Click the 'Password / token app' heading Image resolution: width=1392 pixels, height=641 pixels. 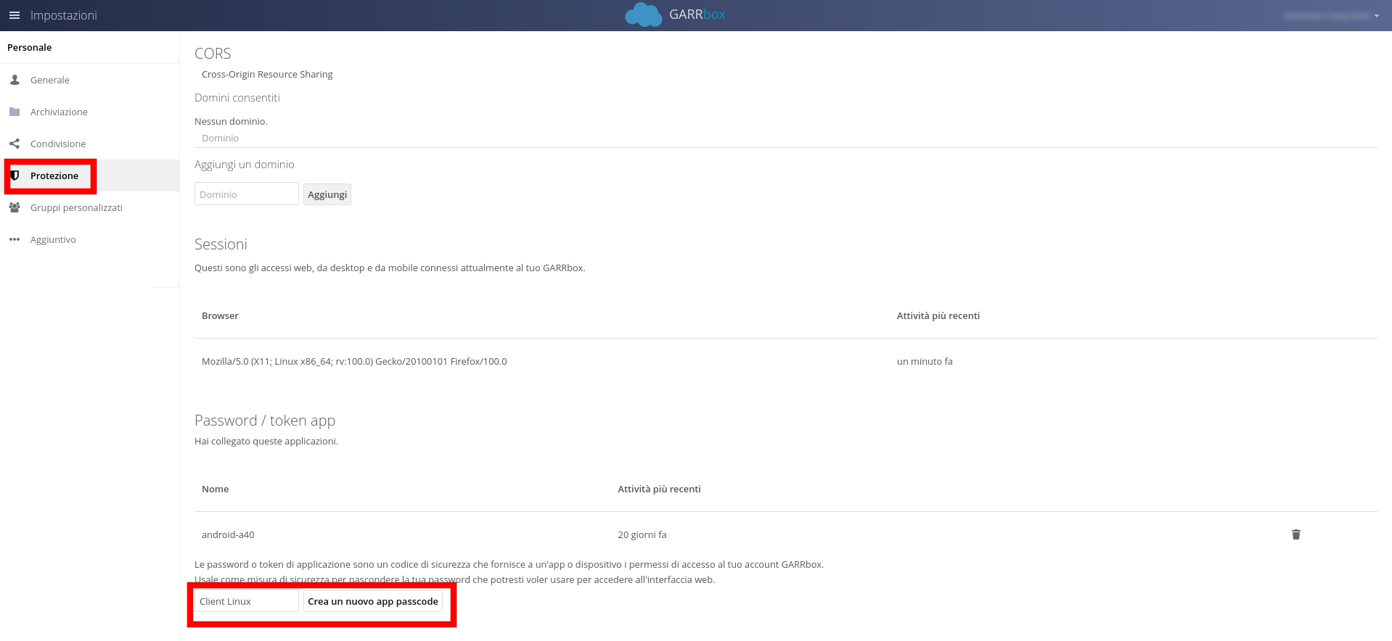(x=265, y=421)
